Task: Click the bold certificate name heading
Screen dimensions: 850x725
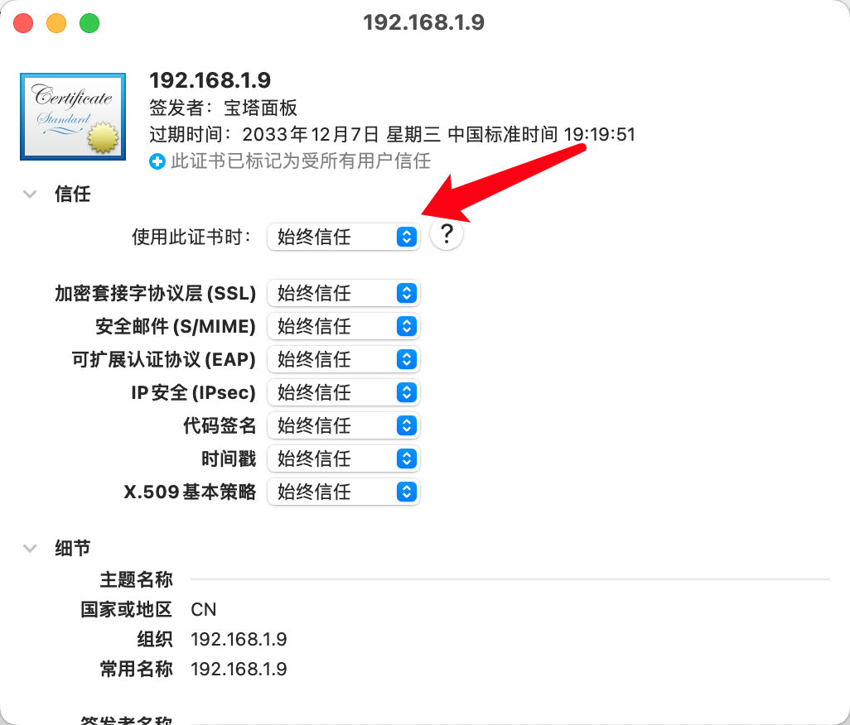Action: click(x=210, y=80)
